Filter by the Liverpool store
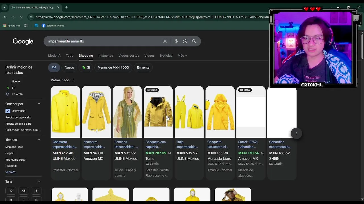 [x=11, y=166]
